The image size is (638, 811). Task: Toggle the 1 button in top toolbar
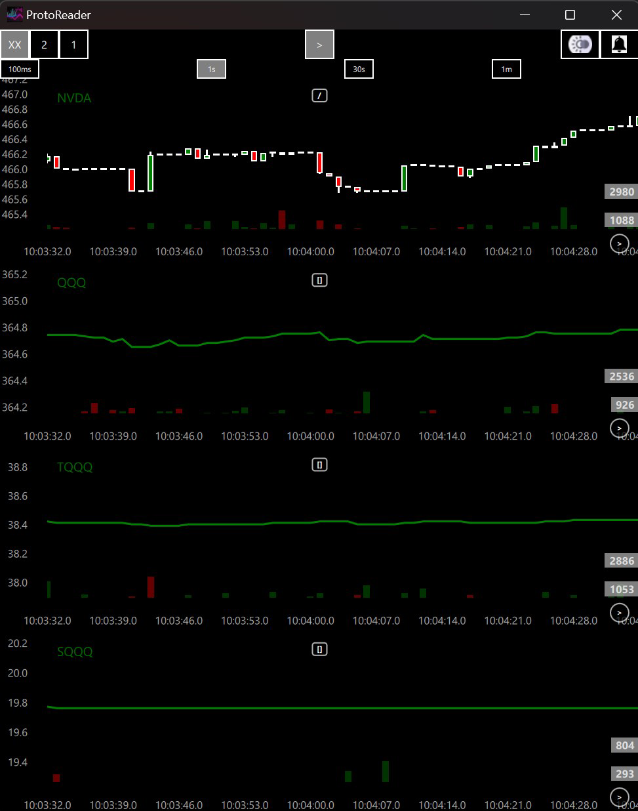(73, 44)
